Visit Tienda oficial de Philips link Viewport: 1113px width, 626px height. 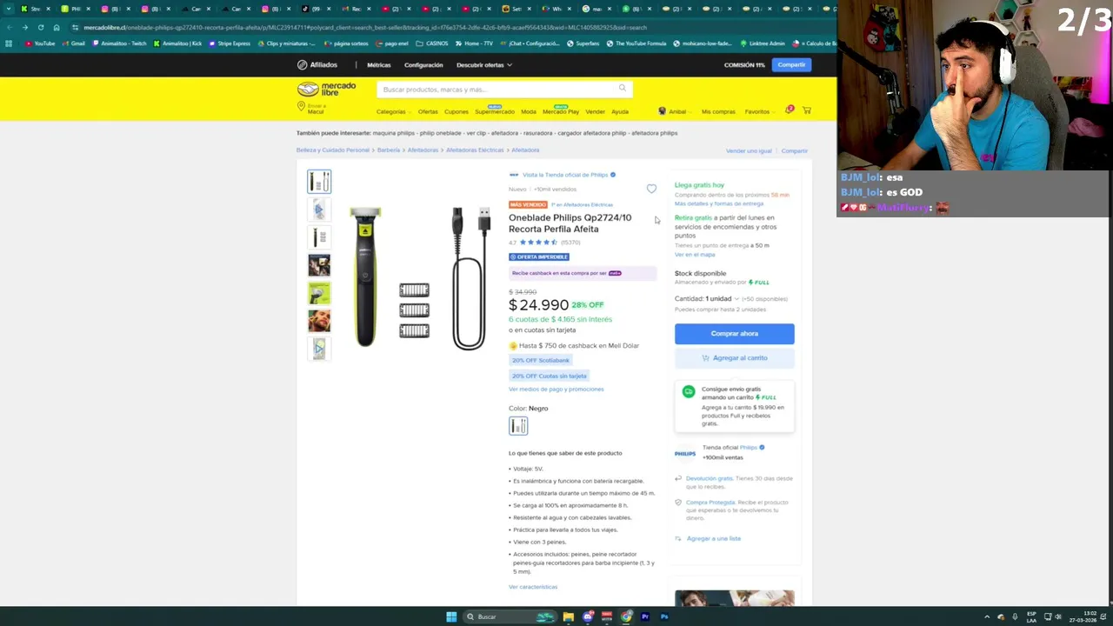565,175
